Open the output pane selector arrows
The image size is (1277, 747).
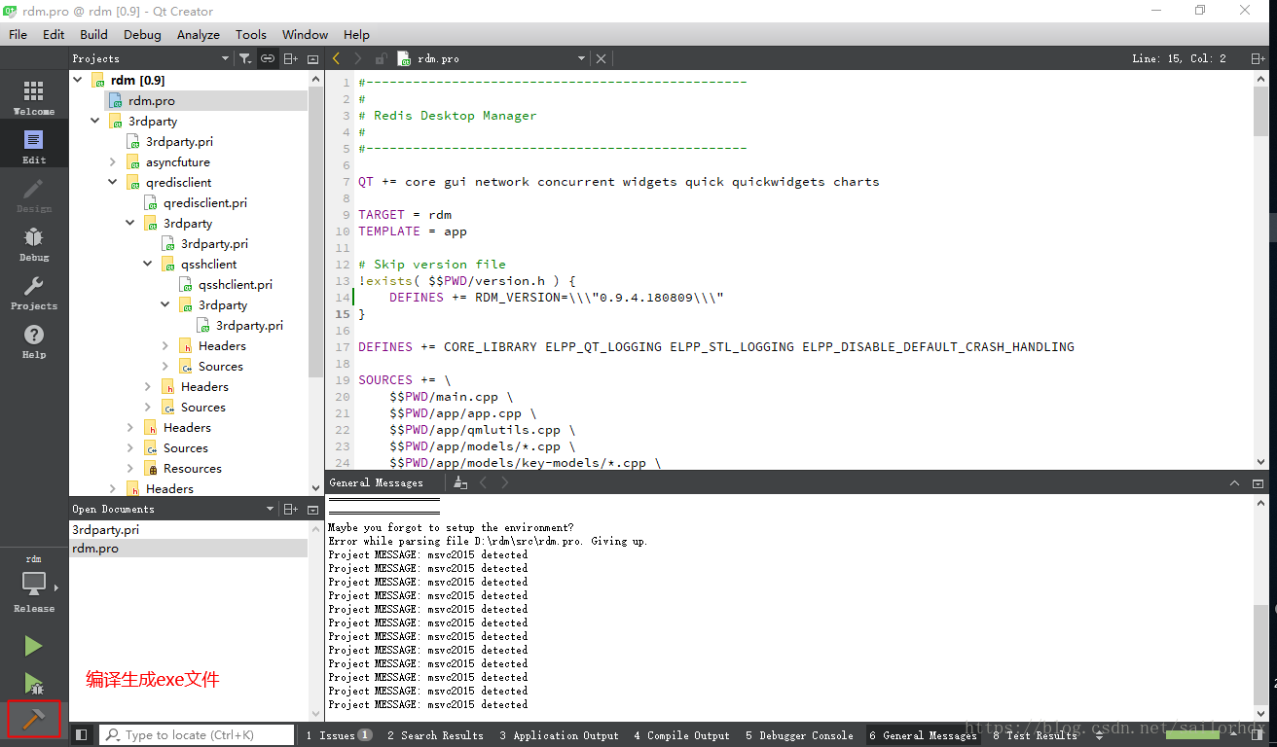coord(1100,736)
